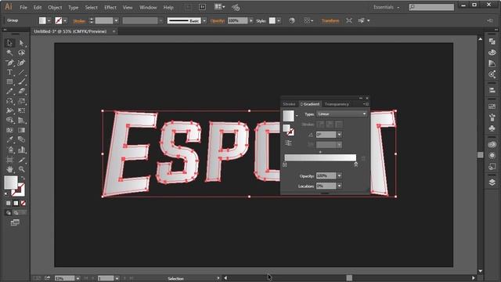Select the Pencil tool
This screenshot has height=282, width=501.
(9, 92)
